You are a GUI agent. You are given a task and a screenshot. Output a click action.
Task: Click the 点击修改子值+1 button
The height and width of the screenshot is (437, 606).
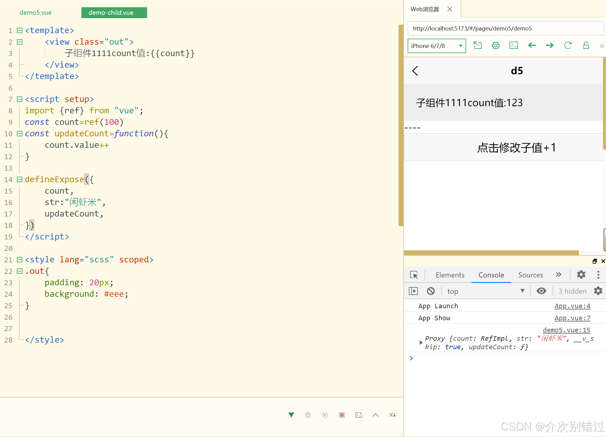click(x=516, y=147)
